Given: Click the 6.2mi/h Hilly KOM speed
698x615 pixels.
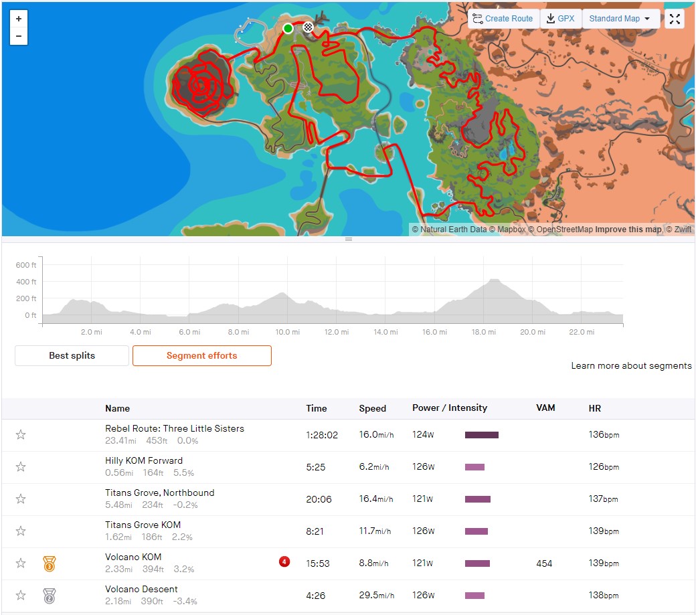Looking at the screenshot, I should click(374, 467).
